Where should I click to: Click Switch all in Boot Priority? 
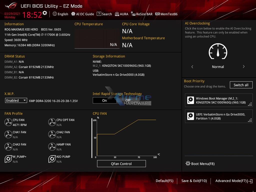[x=241, y=85]
